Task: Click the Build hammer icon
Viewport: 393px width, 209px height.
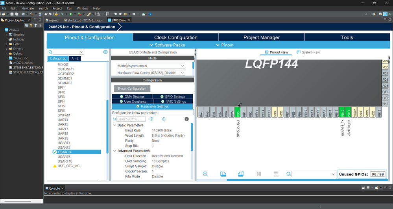Action: (x=31, y=14)
